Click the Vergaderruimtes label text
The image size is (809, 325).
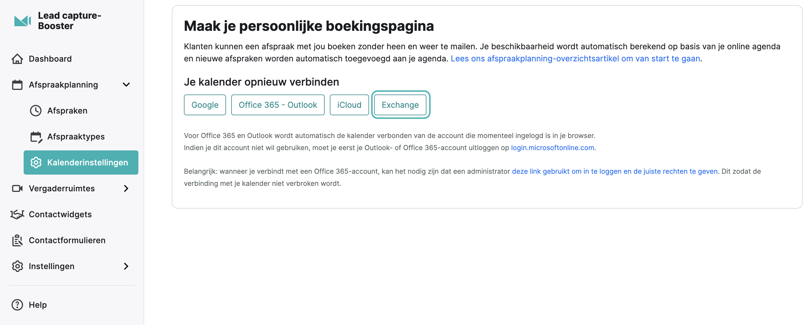[x=62, y=188]
